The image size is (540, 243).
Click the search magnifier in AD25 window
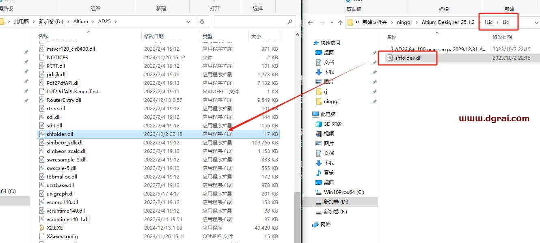290,22
